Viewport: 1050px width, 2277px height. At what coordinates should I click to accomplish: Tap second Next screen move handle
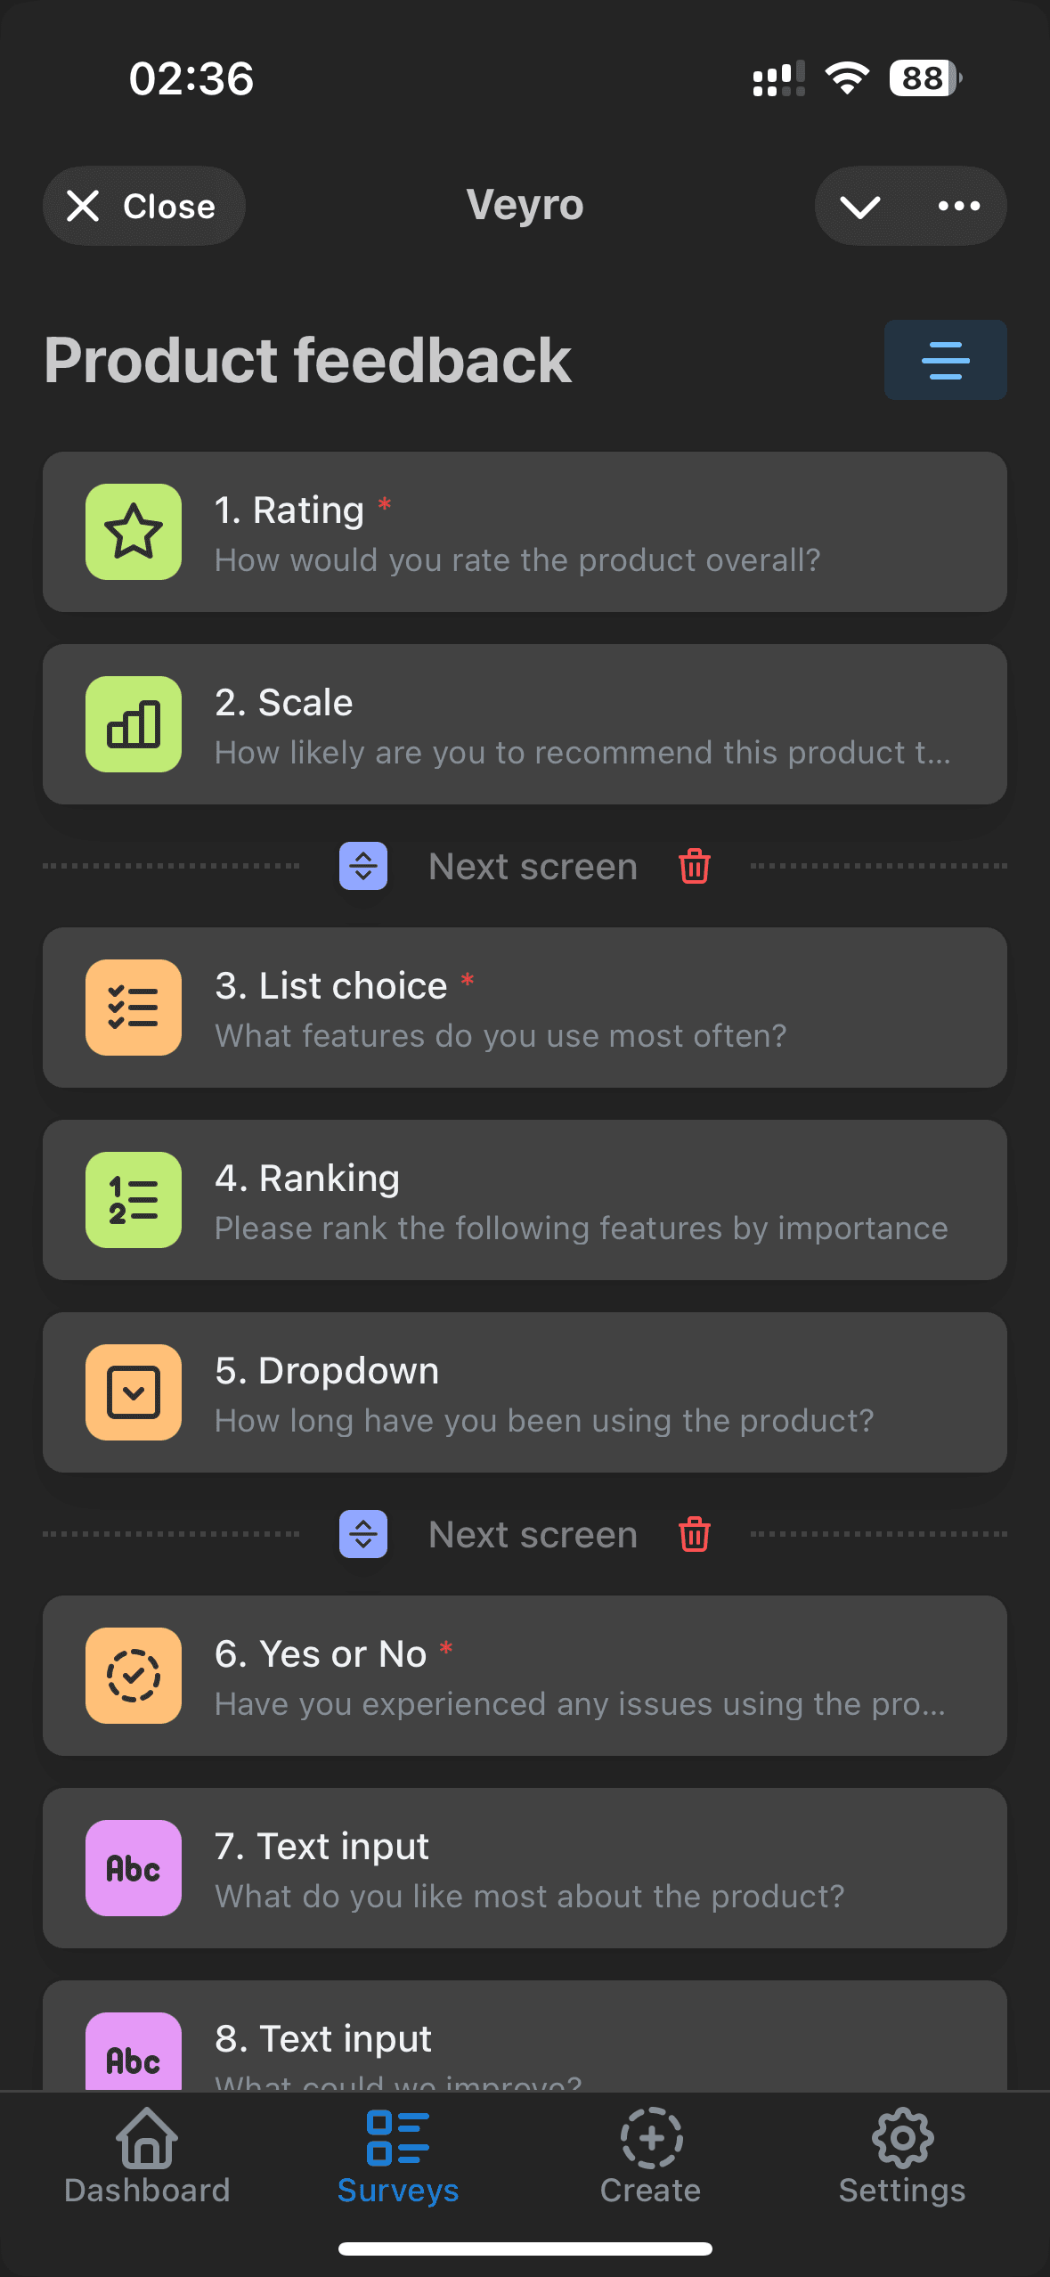[363, 1534]
